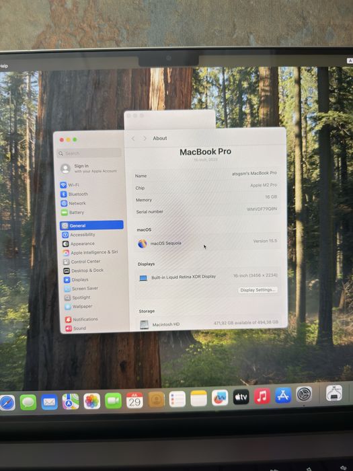
Task: Open the Calendar app showing 29
Action: [134, 400]
